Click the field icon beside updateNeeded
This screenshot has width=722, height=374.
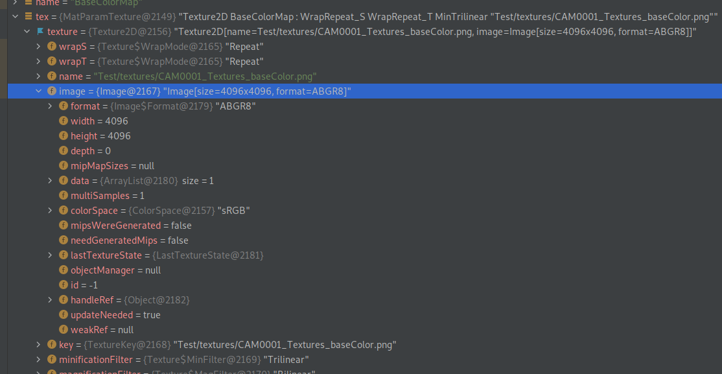(64, 315)
